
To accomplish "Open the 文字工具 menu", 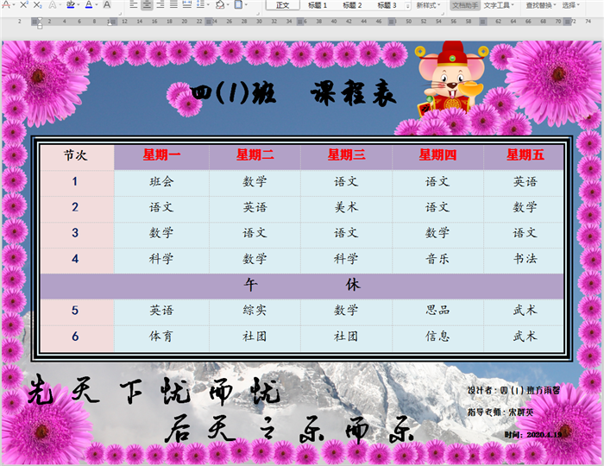I will [x=500, y=5].
